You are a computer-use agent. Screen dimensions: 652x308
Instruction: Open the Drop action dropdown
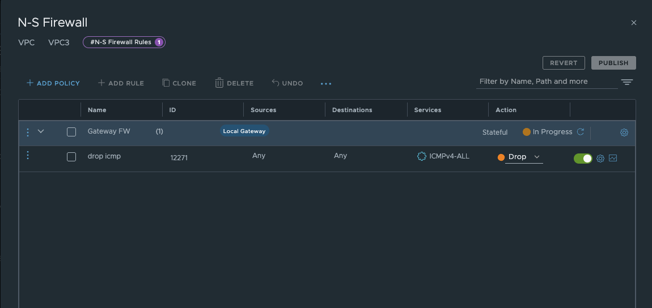coord(524,157)
